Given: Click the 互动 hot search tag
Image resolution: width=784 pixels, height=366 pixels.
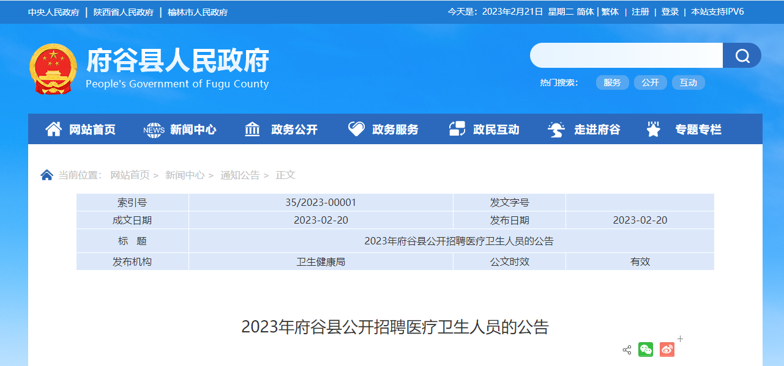Looking at the screenshot, I should 688,82.
